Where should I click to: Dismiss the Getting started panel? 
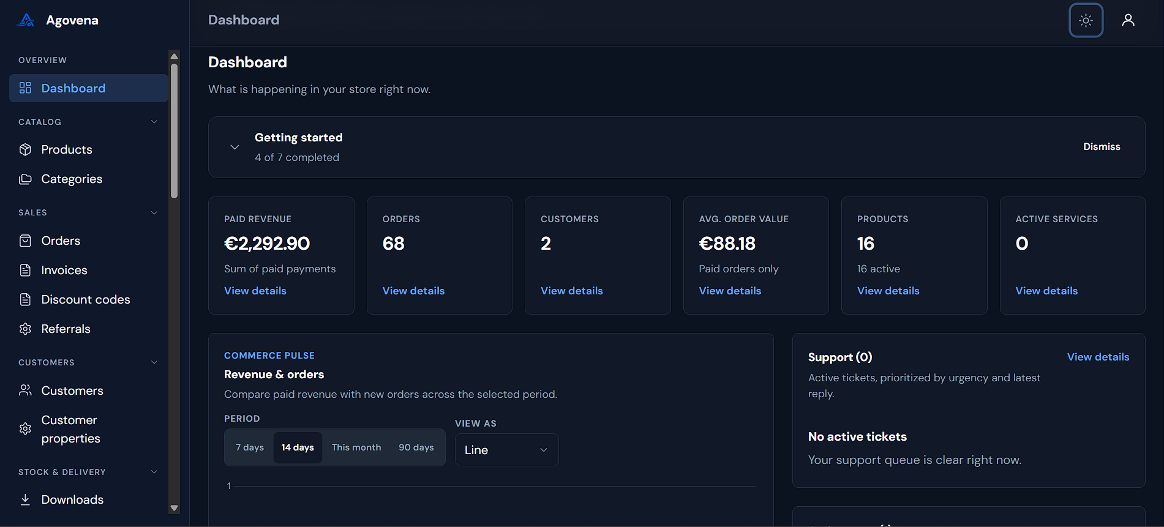point(1102,147)
